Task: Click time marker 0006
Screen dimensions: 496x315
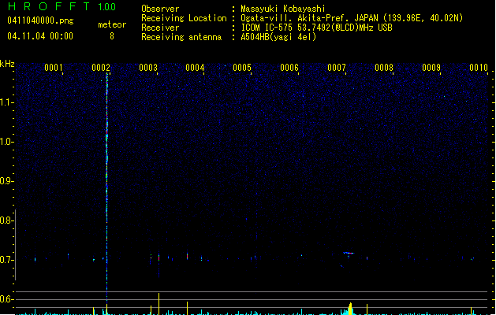Action: (x=289, y=68)
